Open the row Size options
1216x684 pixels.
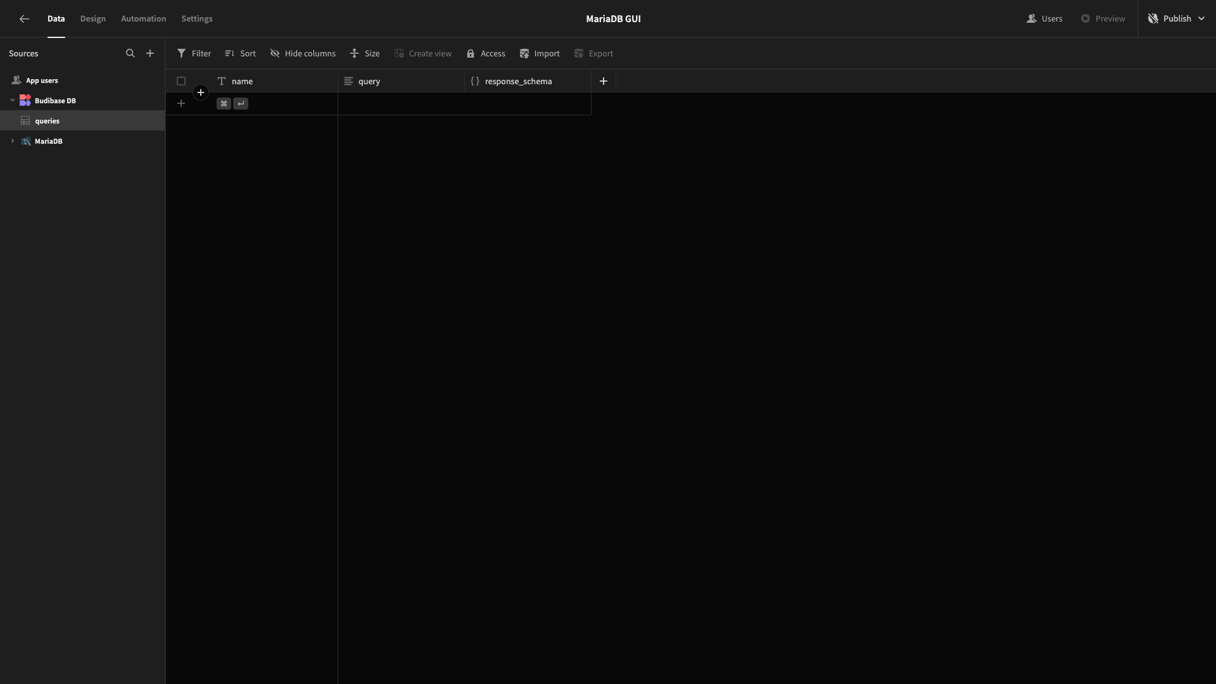click(x=365, y=54)
